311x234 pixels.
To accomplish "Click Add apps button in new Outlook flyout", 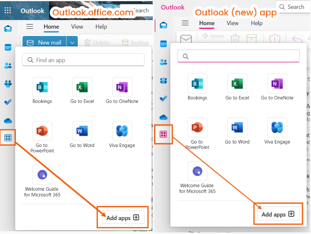I will (x=278, y=214).
